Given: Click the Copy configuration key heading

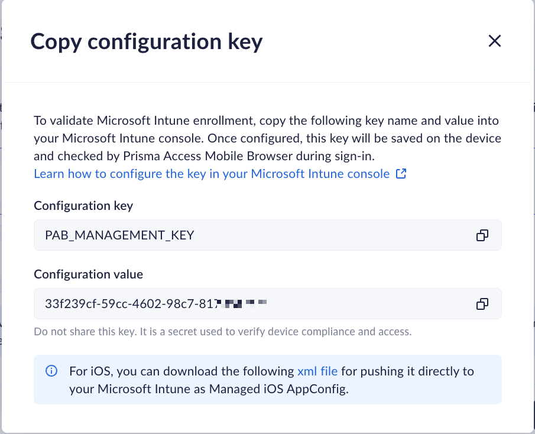Looking at the screenshot, I should click(147, 42).
